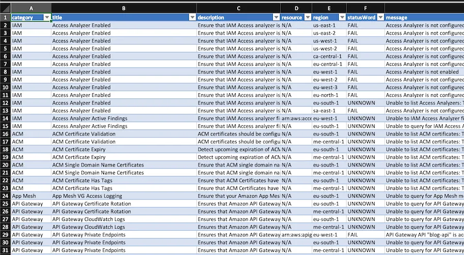Open the statusWord column filter dropdown
Image resolution: width=464 pixels, height=255 pixels.
coord(380,18)
